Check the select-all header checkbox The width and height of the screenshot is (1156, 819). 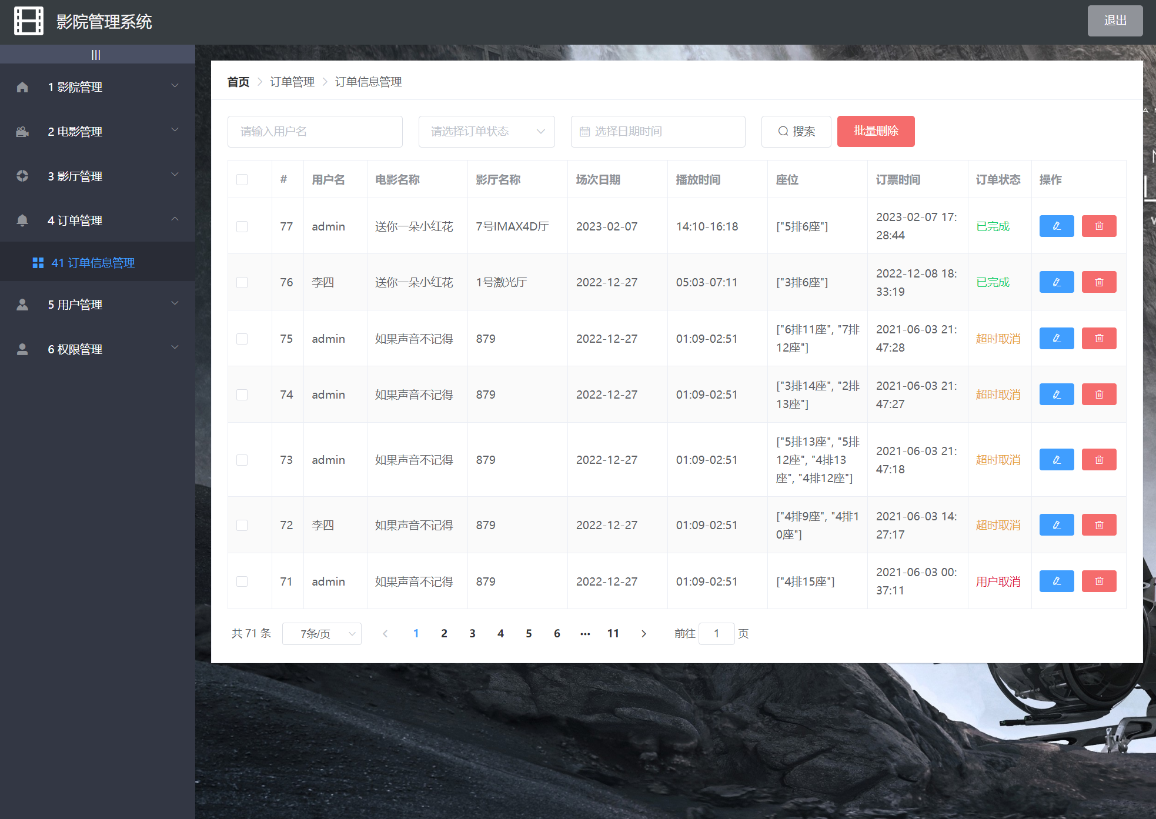pos(242,180)
